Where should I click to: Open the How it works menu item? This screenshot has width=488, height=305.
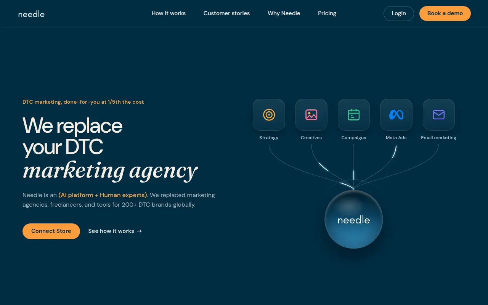tap(169, 13)
